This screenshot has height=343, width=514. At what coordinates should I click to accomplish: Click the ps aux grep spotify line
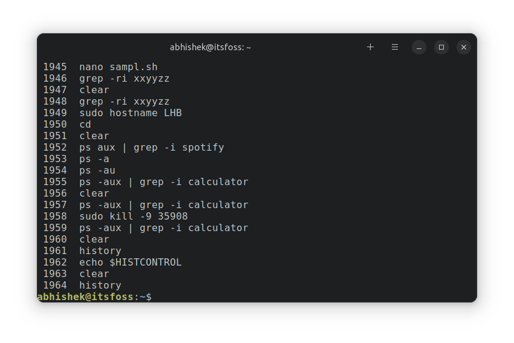point(134,147)
